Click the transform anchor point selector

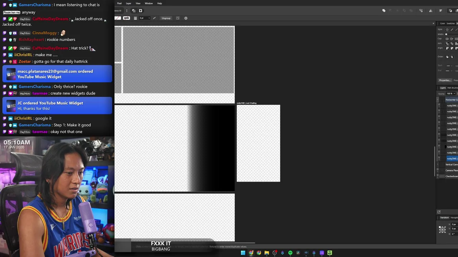(x=443, y=230)
